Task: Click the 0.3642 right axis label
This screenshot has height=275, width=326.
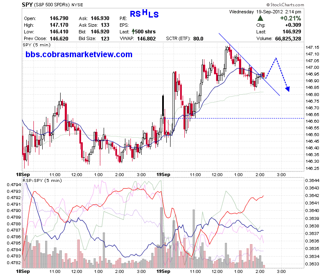Action: [312, 196]
